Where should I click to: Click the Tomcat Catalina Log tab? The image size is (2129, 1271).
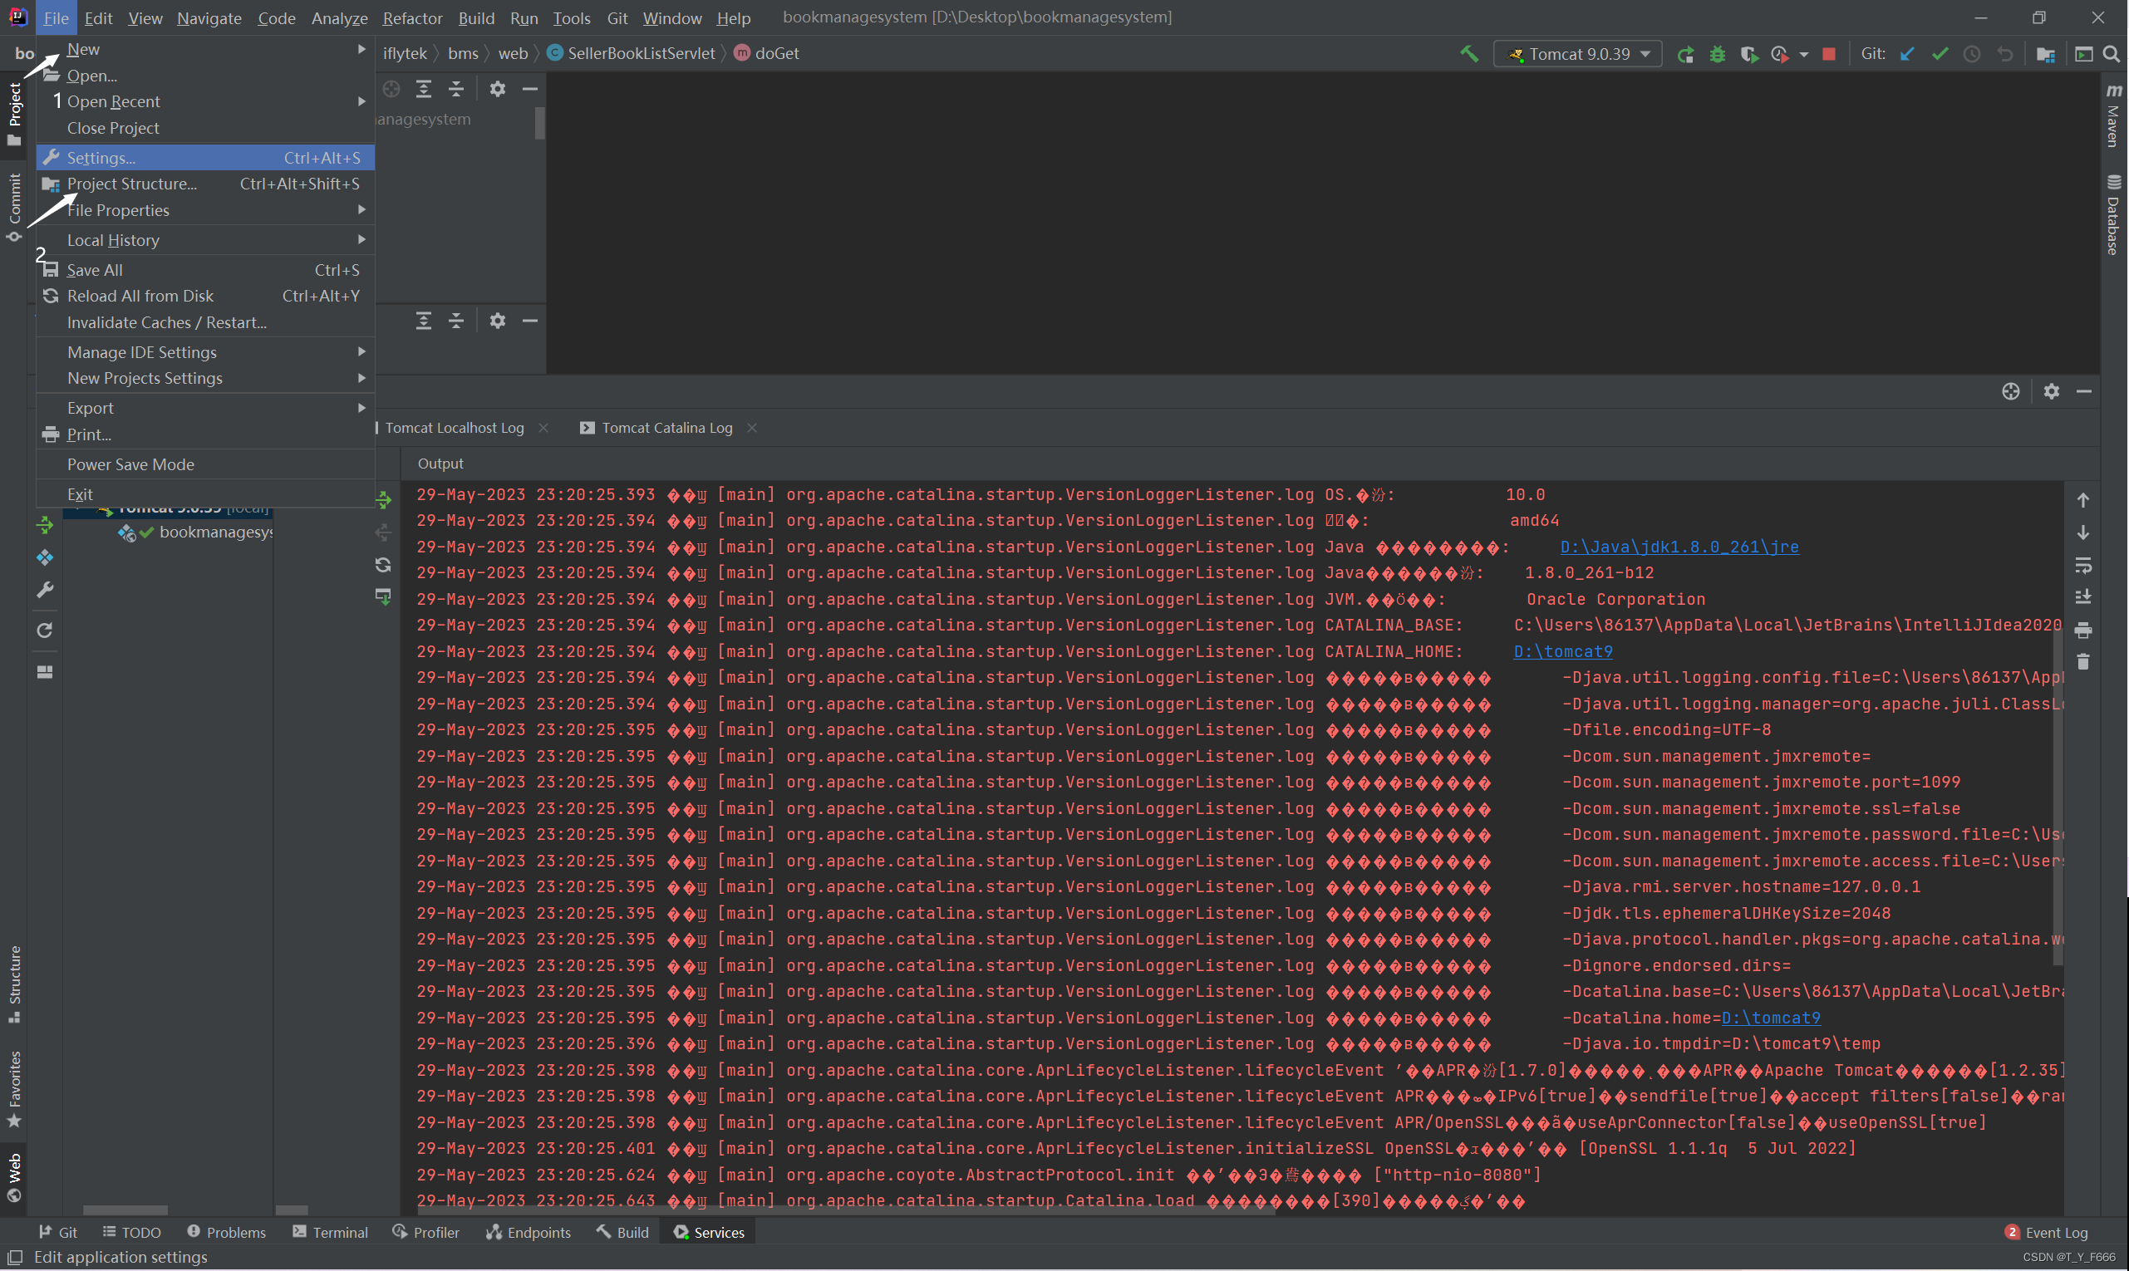point(666,427)
